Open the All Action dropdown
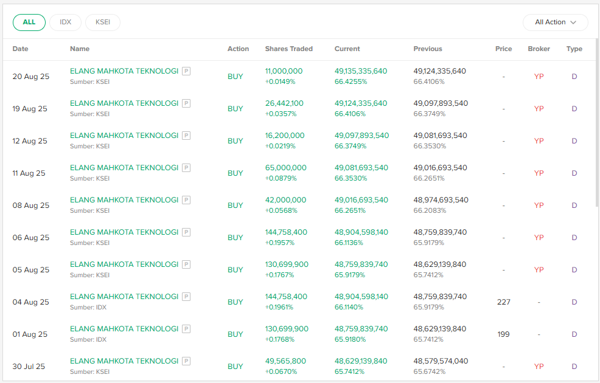Image resolution: width=600 pixels, height=383 pixels. pyautogui.click(x=555, y=22)
